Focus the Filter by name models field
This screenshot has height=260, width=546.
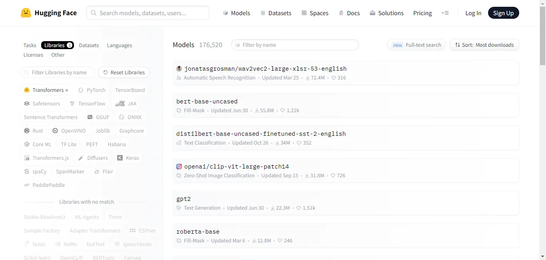point(295,45)
